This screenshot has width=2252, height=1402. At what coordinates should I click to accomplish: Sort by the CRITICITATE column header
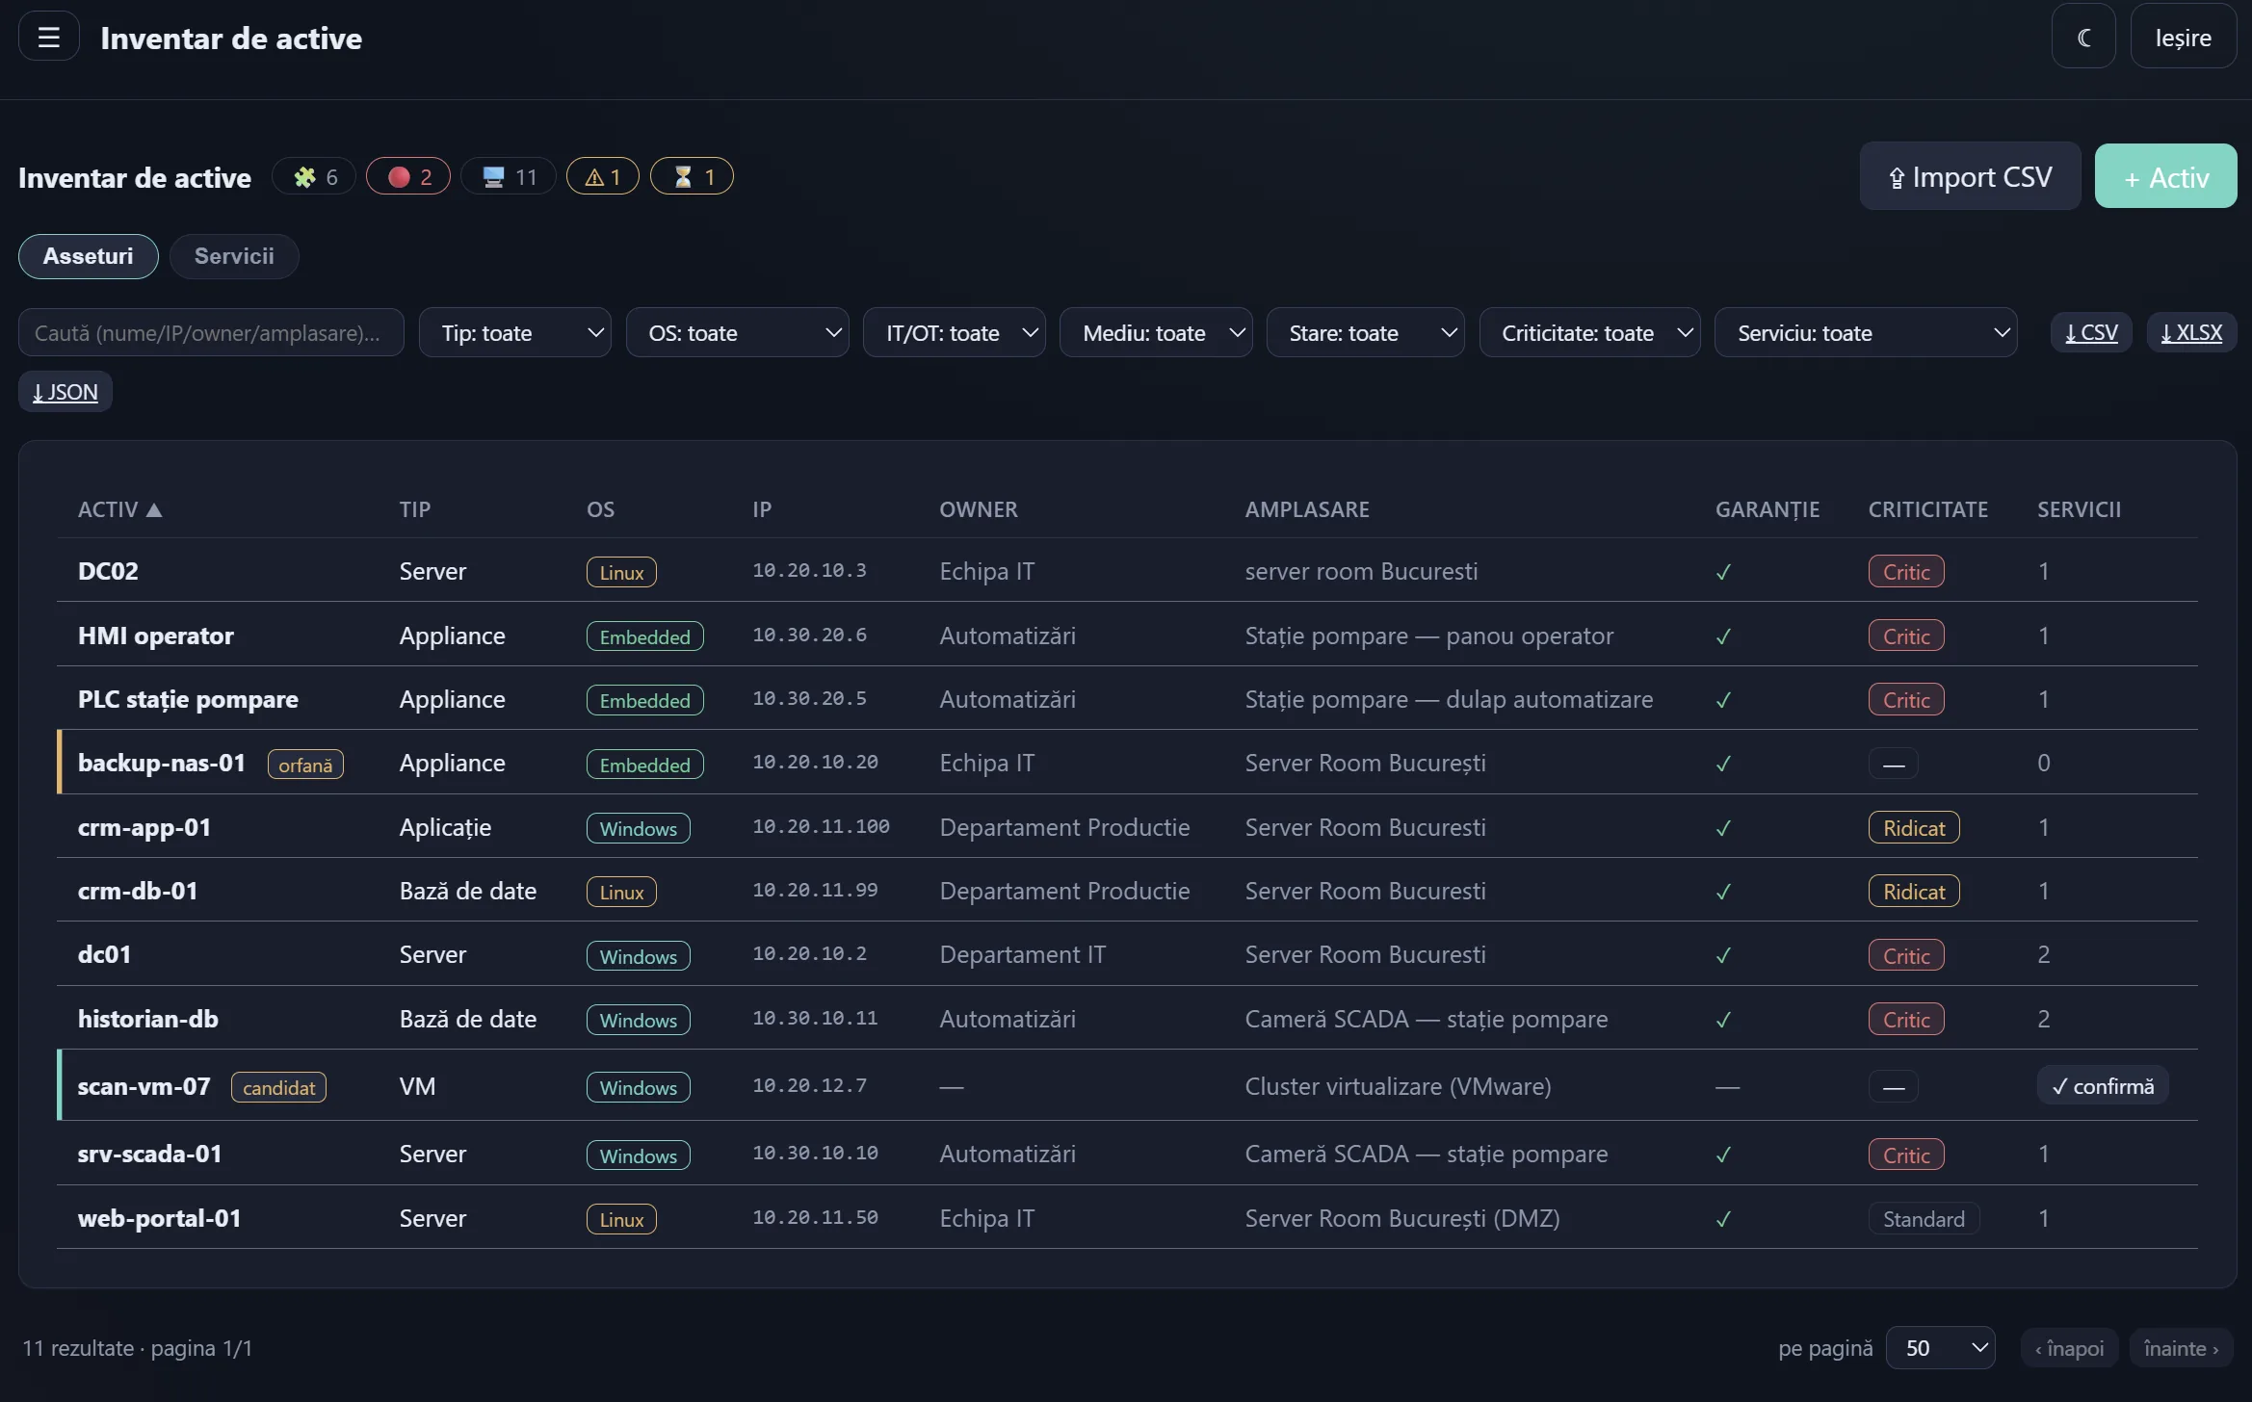1927,509
